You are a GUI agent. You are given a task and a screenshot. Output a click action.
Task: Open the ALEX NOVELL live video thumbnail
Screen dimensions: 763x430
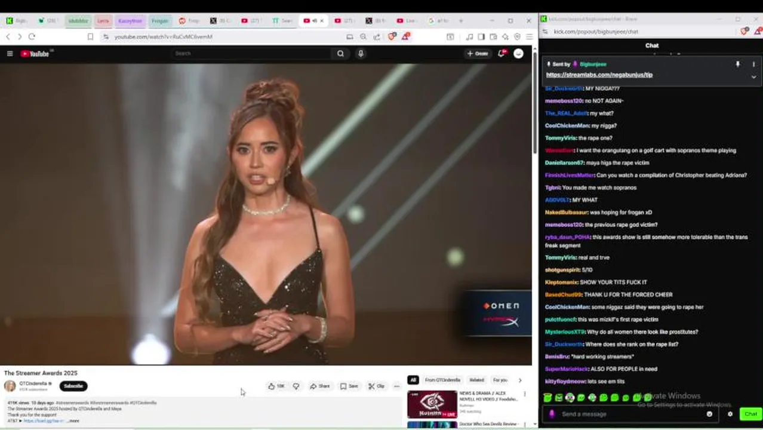pyautogui.click(x=432, y=404)
